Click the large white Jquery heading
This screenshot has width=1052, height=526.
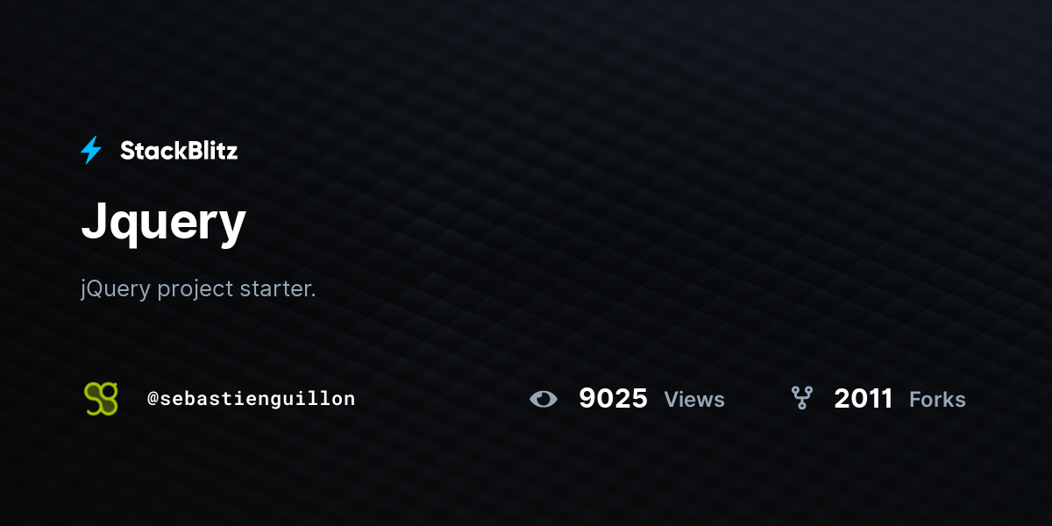163,223
